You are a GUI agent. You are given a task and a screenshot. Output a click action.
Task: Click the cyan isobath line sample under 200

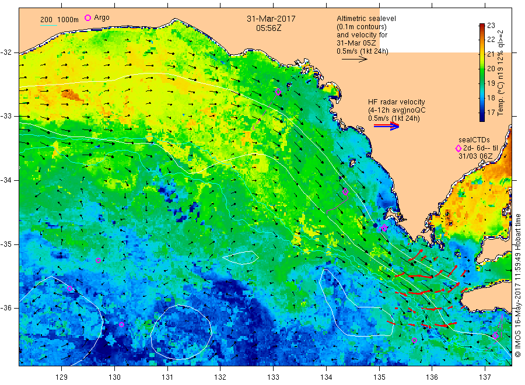tap(48, 24)
